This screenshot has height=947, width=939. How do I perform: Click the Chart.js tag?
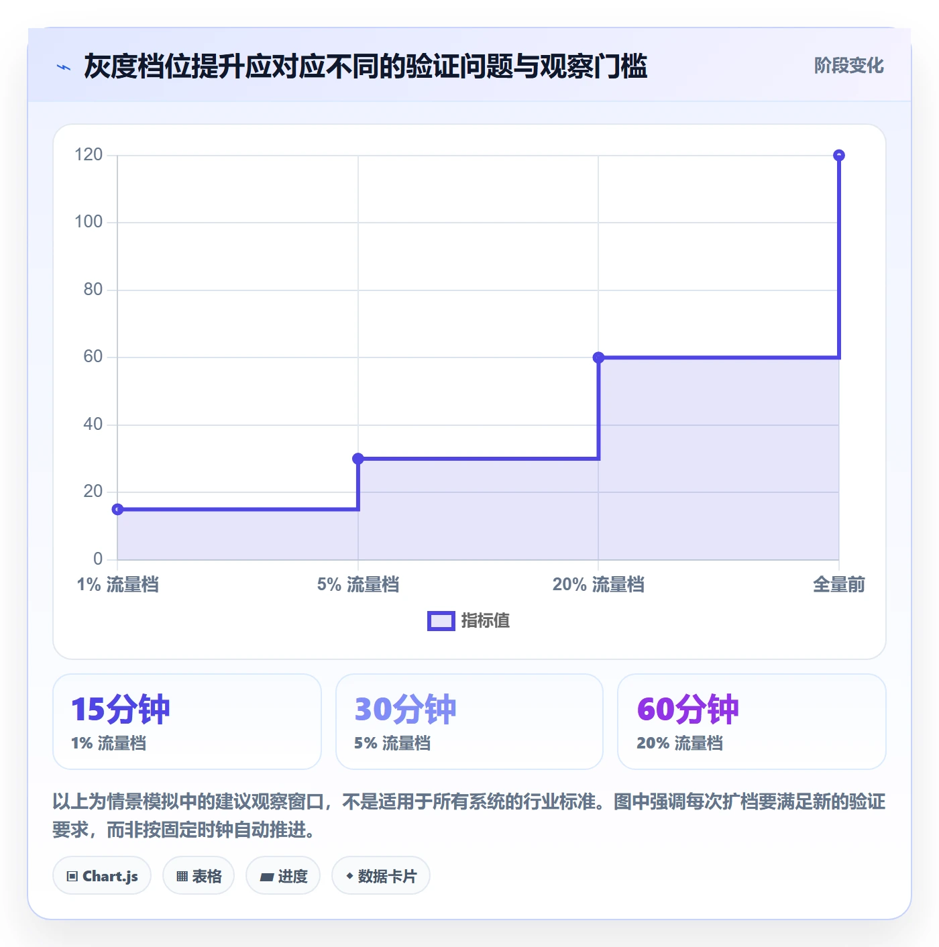[102, 875]
